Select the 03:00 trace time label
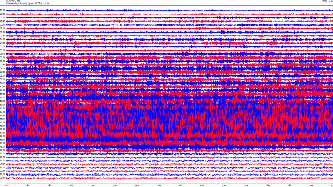Viewport: 333px width, 187px height. pyautogui.click(x=2, y=32)
